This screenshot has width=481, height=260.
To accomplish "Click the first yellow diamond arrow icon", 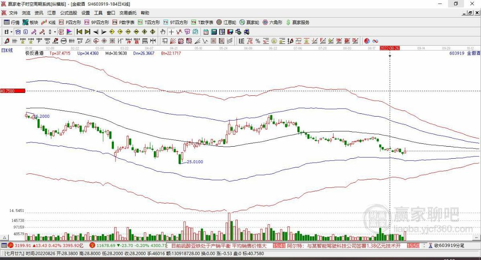I will pyautogui.click(x=111, y=32).
